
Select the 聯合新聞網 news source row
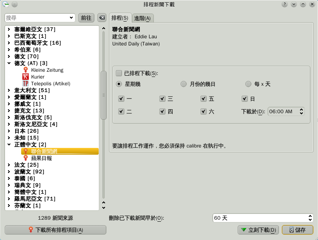click(x=60, y=151)
